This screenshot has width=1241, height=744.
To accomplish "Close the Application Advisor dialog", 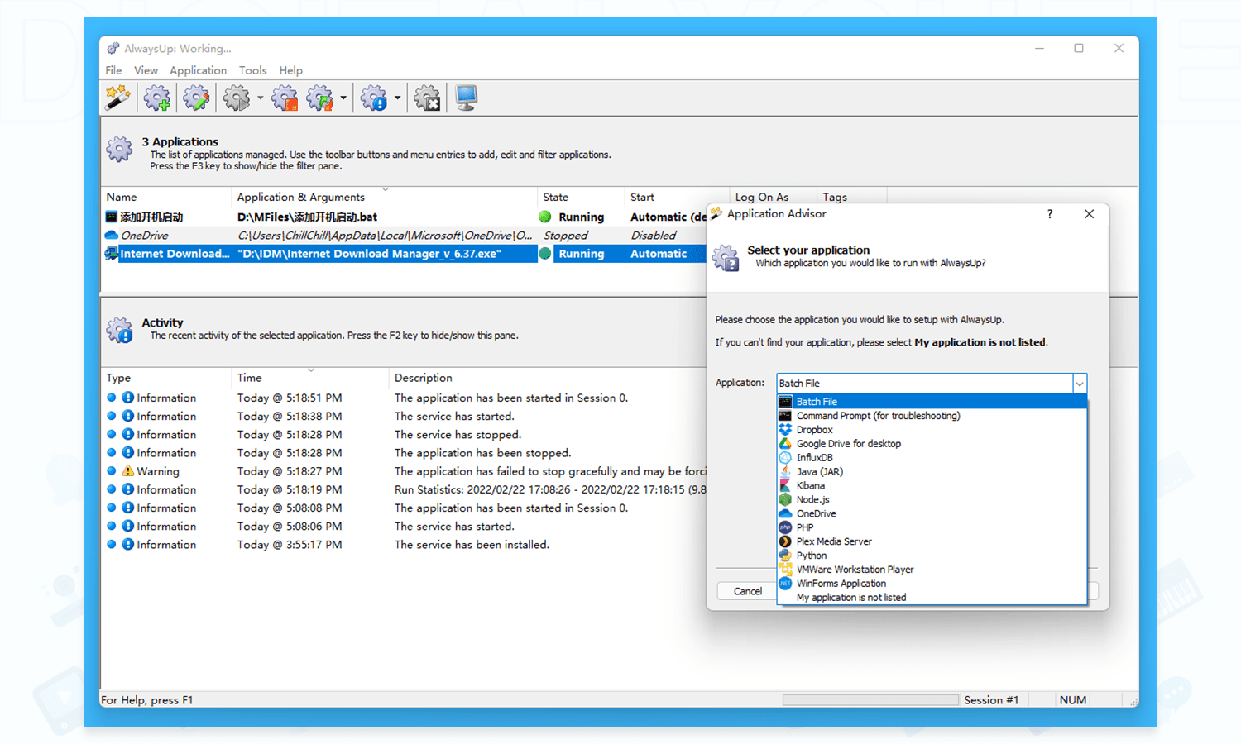I will point(1089,214).
